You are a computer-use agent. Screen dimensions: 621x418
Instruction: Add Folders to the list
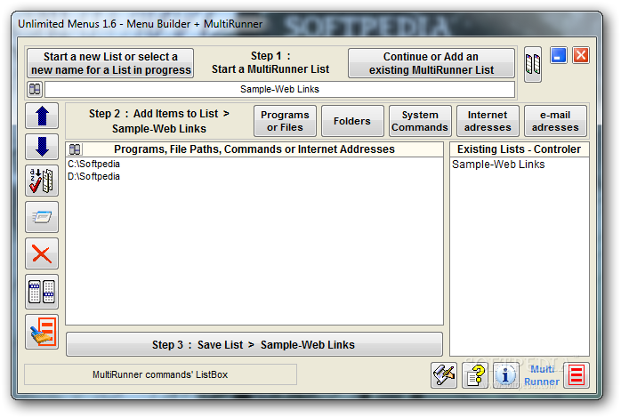click(x=352, y=121)
